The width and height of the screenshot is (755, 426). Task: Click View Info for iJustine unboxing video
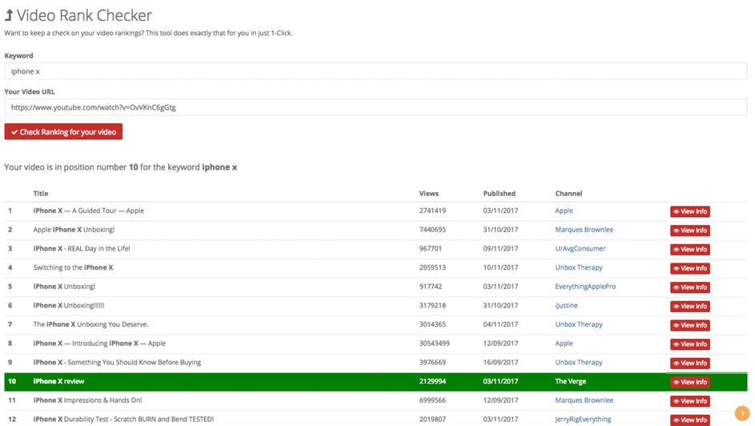pyautogui.click(x=689, y=306)
